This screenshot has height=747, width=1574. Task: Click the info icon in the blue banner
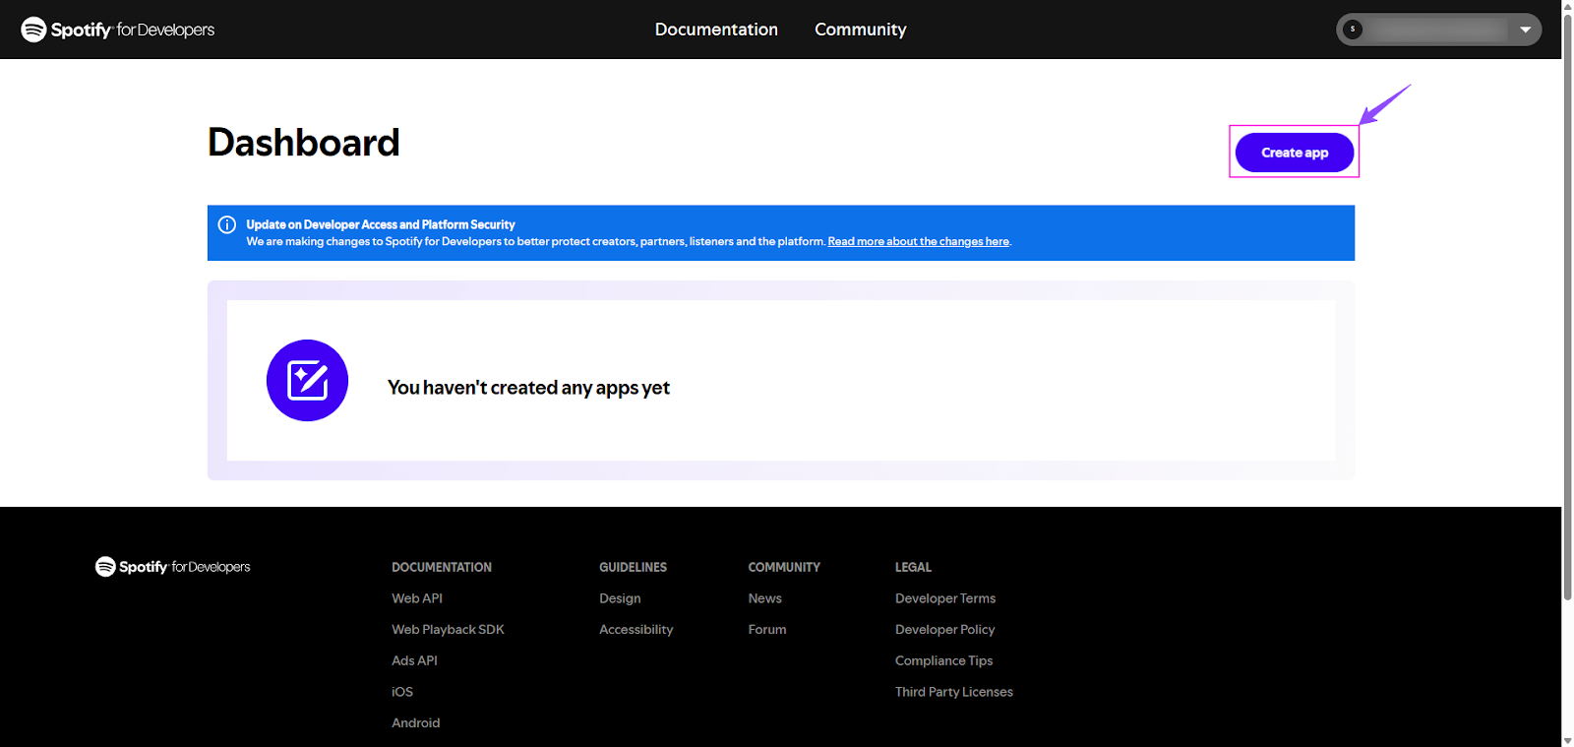(x=227, y=224)
